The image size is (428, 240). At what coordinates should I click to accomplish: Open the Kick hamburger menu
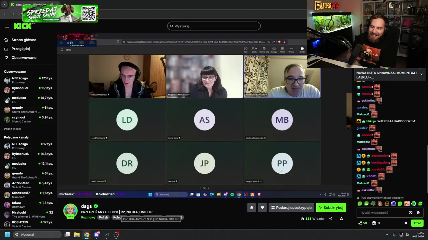coord(7,26)
